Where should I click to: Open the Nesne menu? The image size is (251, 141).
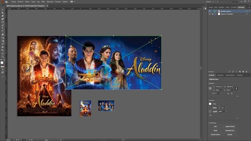click(27, 2)
